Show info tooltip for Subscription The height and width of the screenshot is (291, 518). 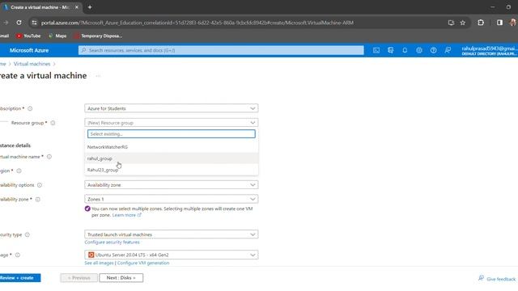[30, 108]
